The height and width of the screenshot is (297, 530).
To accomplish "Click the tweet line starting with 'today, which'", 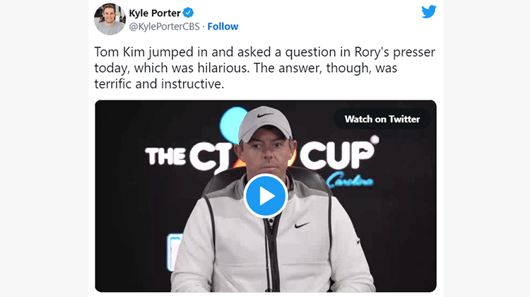I will tap(246, 68).
